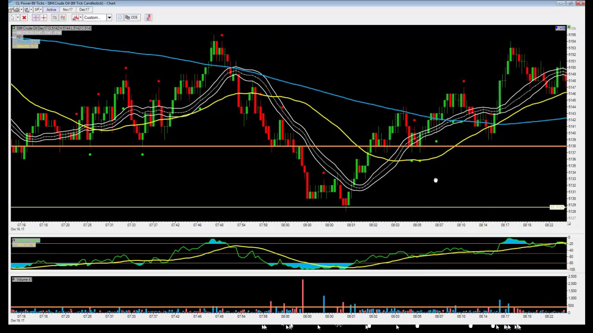Click the REV indicator label
Image resolution: width=593 pixels, height=333 pixels.
point(19,37)
